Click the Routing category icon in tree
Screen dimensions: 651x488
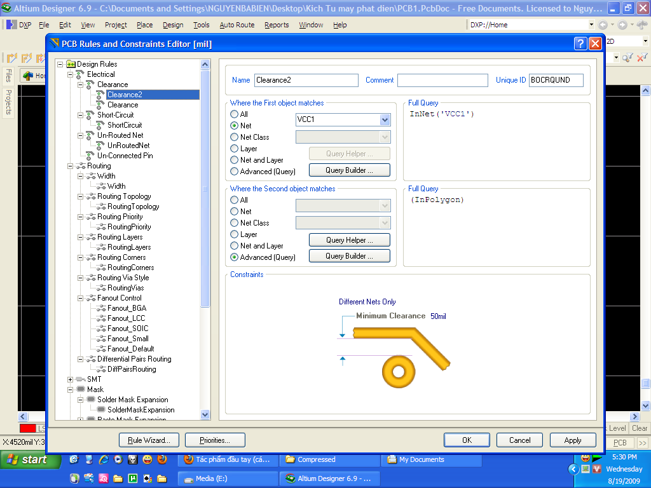(x=80, y=166)
